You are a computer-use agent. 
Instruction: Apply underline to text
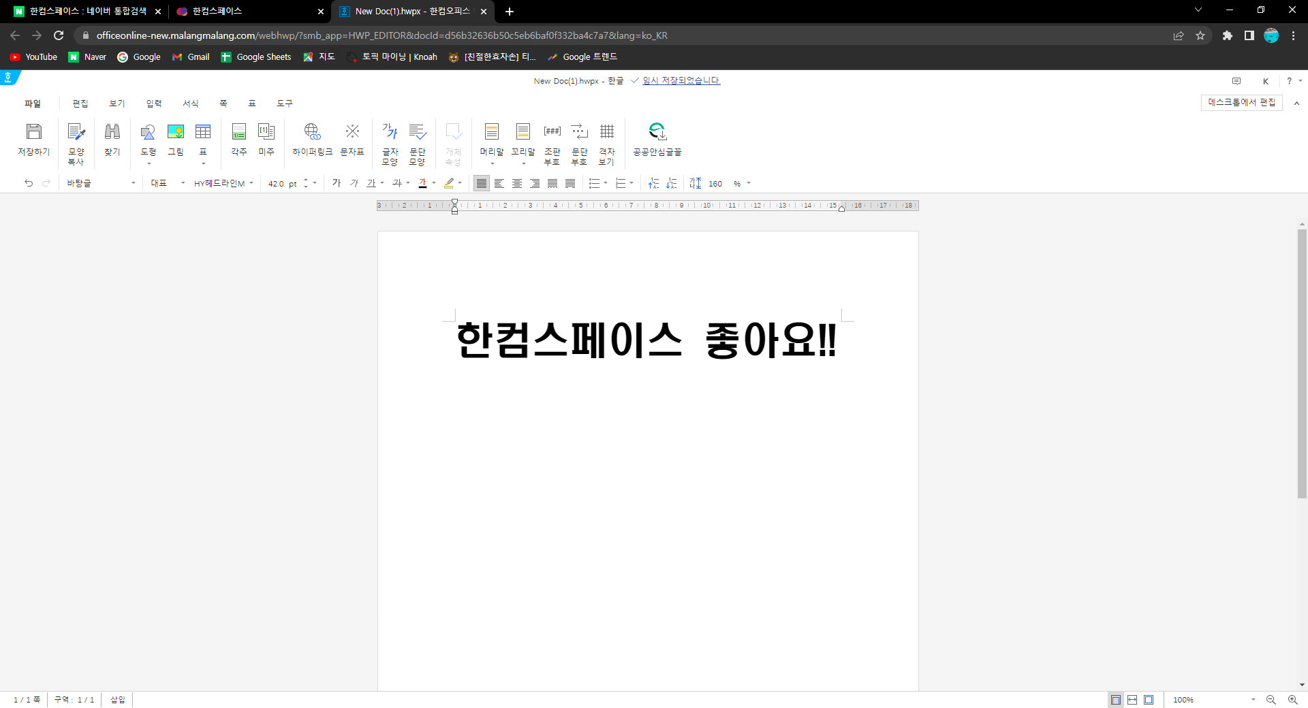[371, 183]
